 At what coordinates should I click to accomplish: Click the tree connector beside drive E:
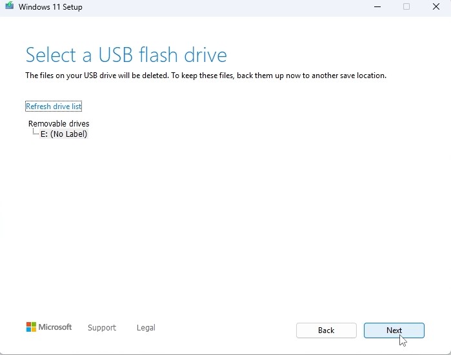click(35, 134)
